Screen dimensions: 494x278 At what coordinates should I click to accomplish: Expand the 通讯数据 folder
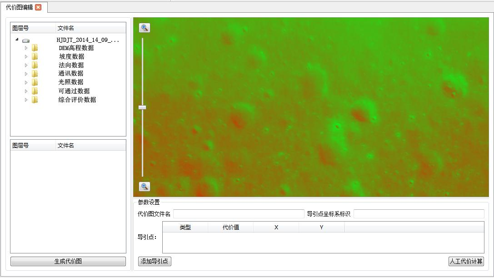(x=26, y=74)
